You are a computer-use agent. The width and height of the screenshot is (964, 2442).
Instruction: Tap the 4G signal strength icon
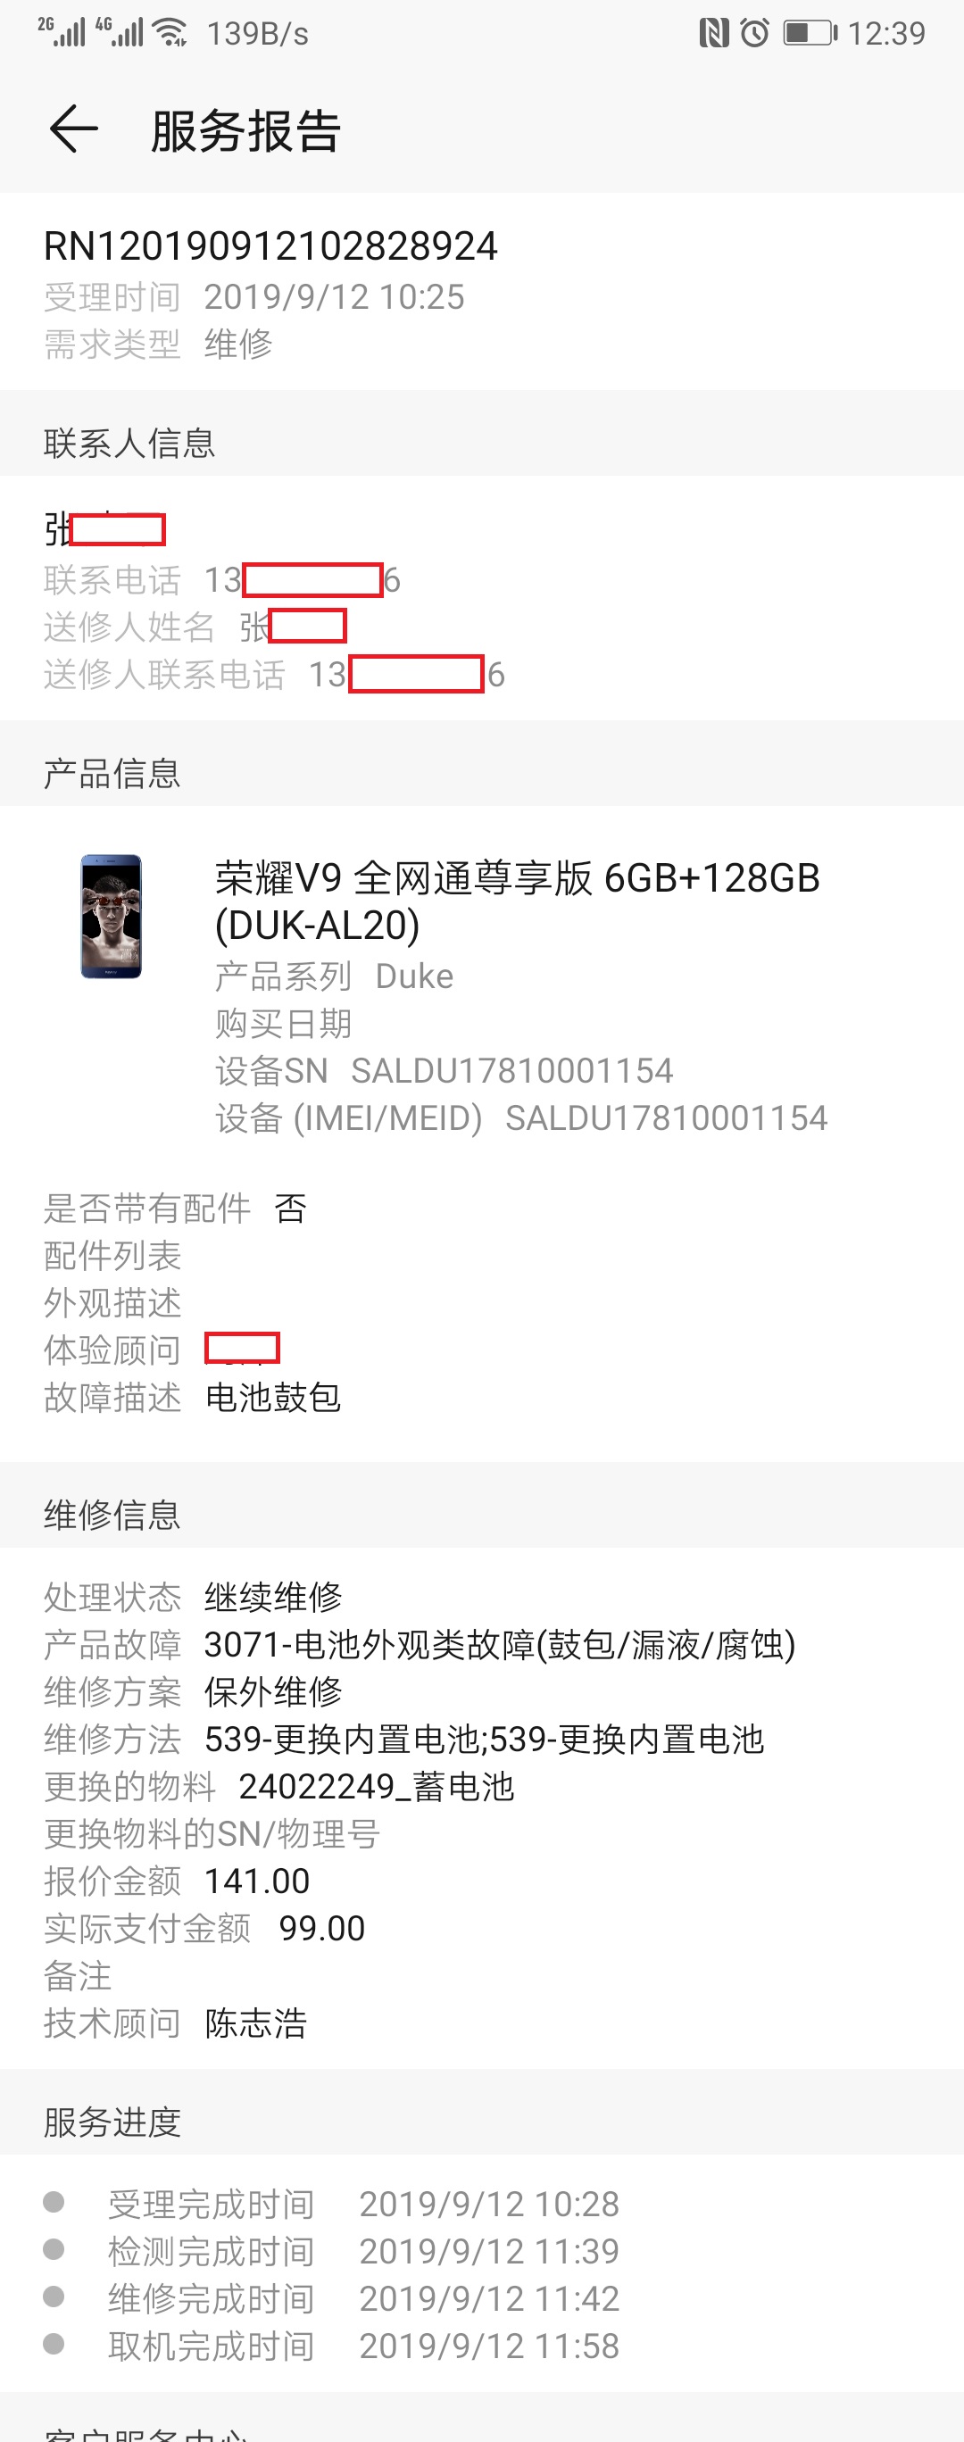120,32
